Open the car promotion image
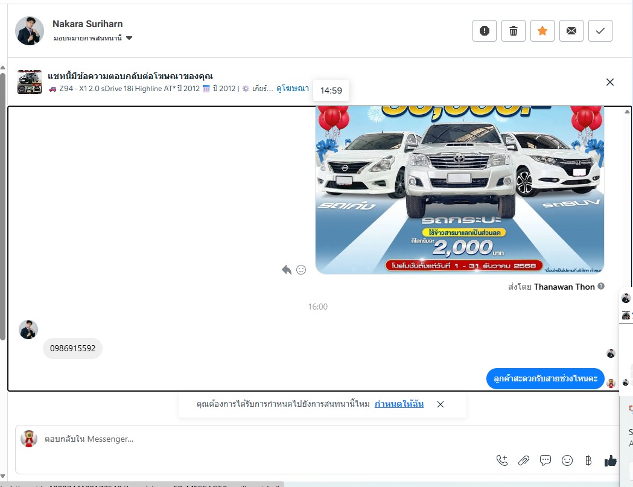The image size is (633, 487). coord(460,190)
